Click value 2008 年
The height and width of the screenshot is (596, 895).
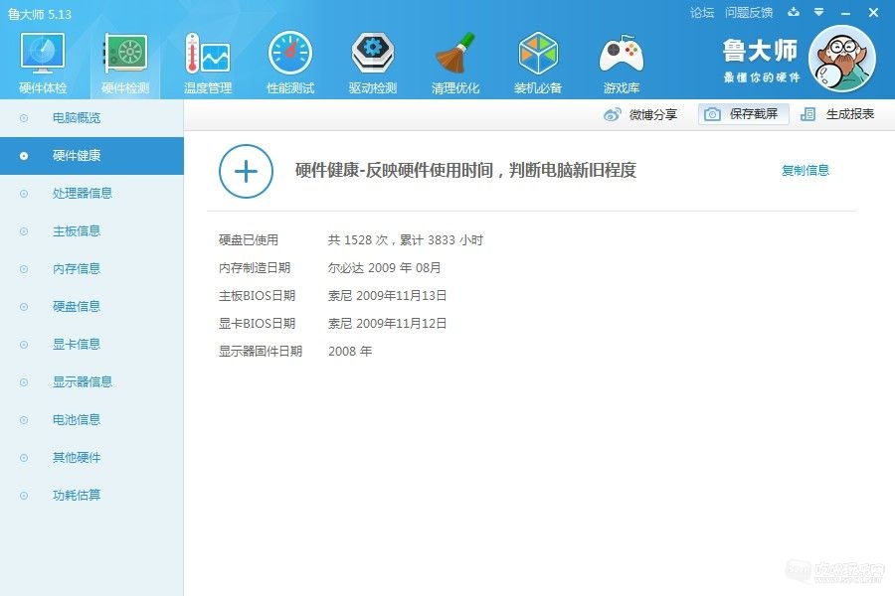coord(350,351)
